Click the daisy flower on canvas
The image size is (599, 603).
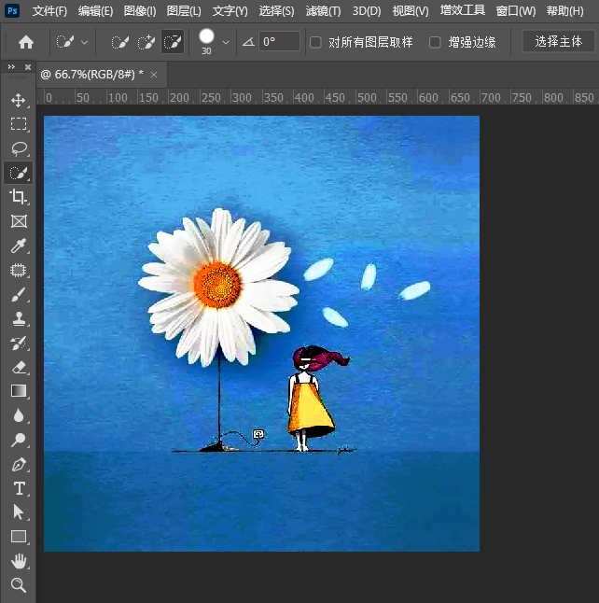click(218, 287)
